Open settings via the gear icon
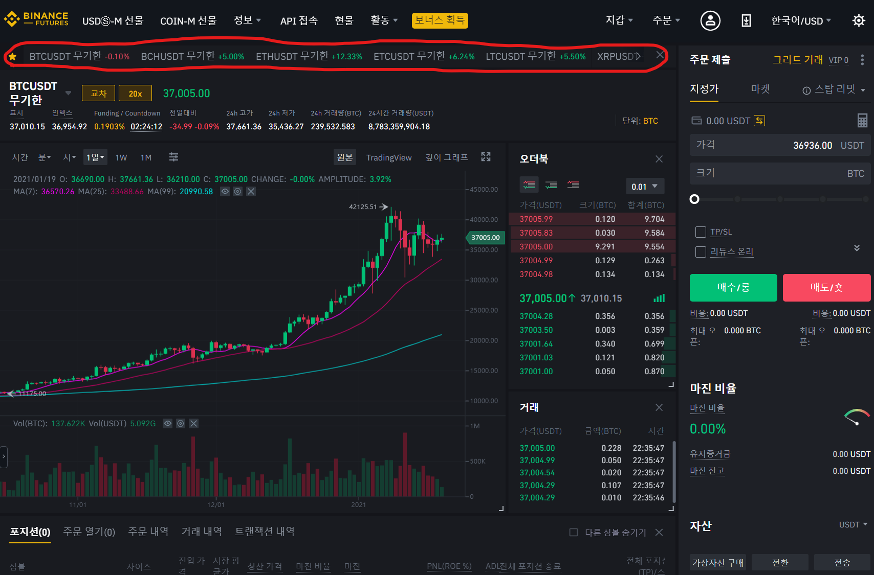874x575 pixels. (x=858, y=20)
